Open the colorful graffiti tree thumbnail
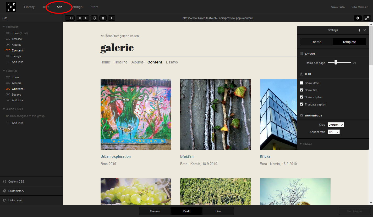 coord(136,115)
